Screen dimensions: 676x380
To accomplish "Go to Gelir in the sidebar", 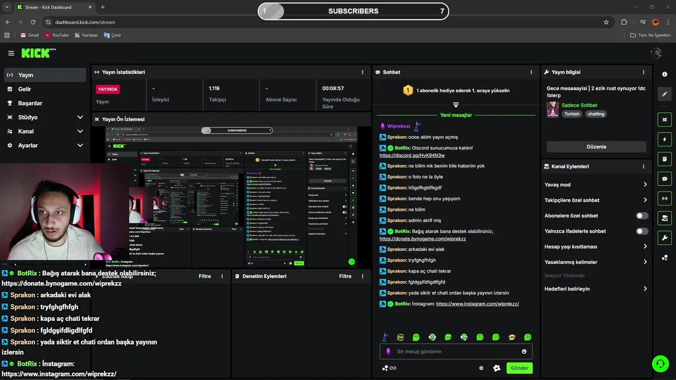I will [x=44, y=89].
